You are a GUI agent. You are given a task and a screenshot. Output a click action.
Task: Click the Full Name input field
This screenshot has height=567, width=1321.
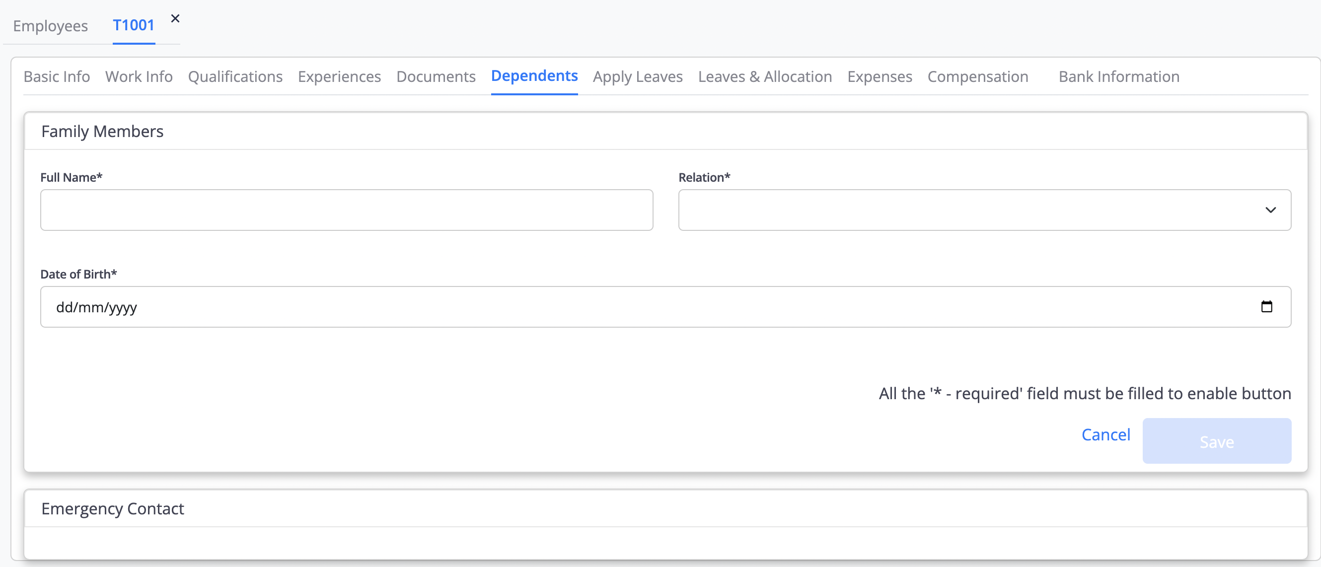click(x=346, y=210)
